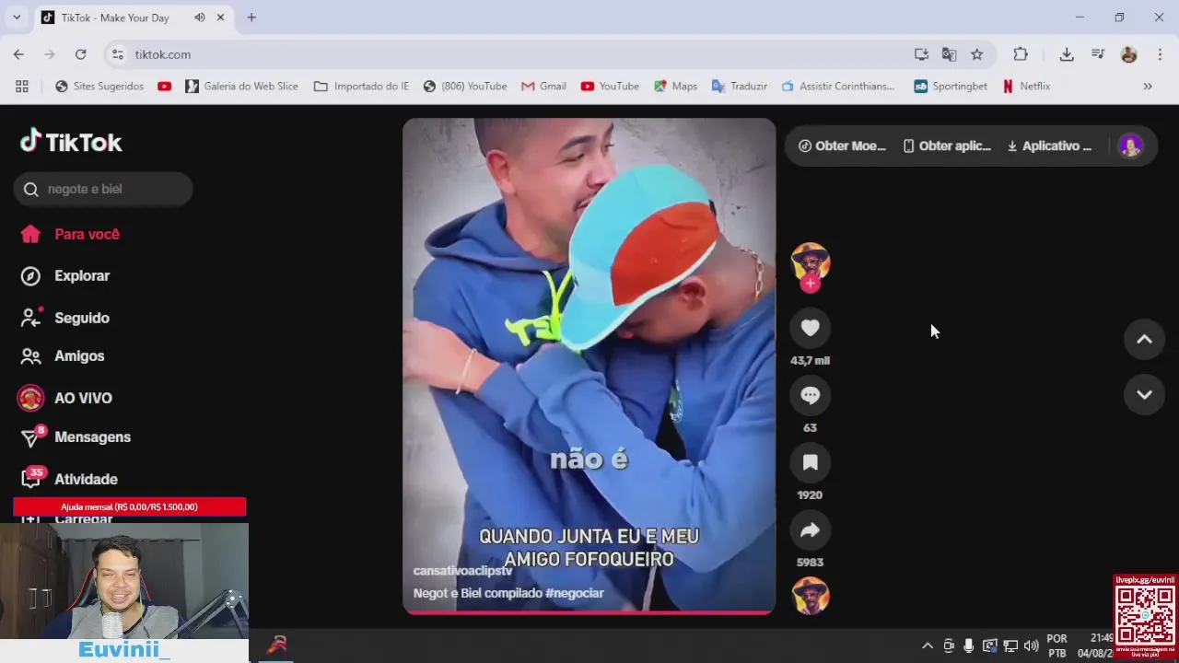Open the Sportingbet bookmark

pos(951,86)
